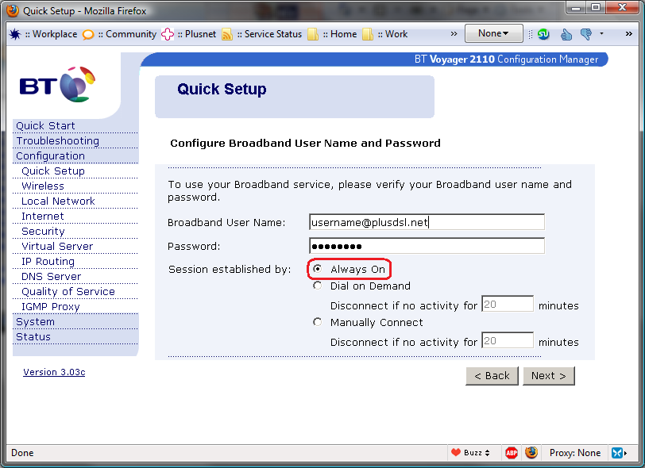Click the Firefox icon in the status bar
Image resolution: width=645 pixels, height=468 pixels.
(x=531, y=453)
